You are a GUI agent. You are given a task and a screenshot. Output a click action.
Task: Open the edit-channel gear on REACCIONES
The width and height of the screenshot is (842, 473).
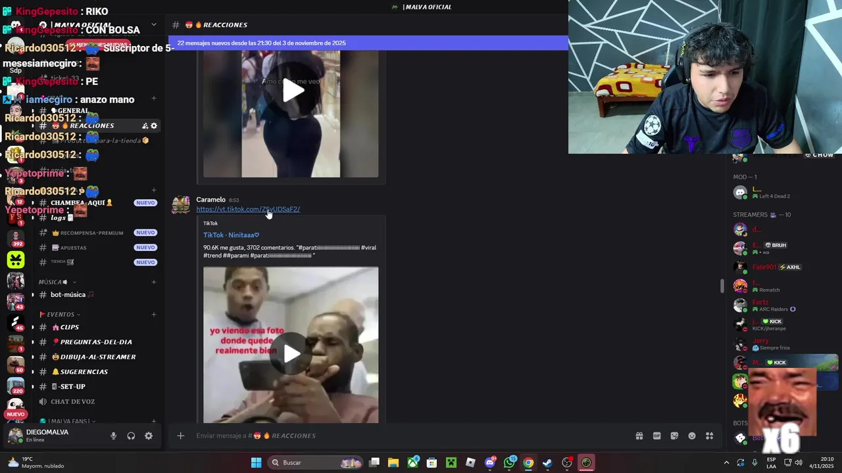click(x=154, y=125)
